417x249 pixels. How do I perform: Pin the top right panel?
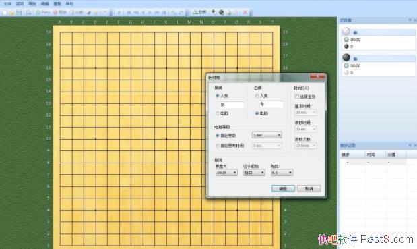coord(410,20)
